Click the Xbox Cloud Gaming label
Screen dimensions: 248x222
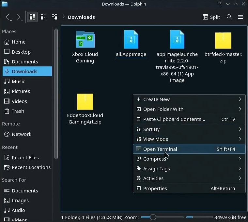(85, 58)
